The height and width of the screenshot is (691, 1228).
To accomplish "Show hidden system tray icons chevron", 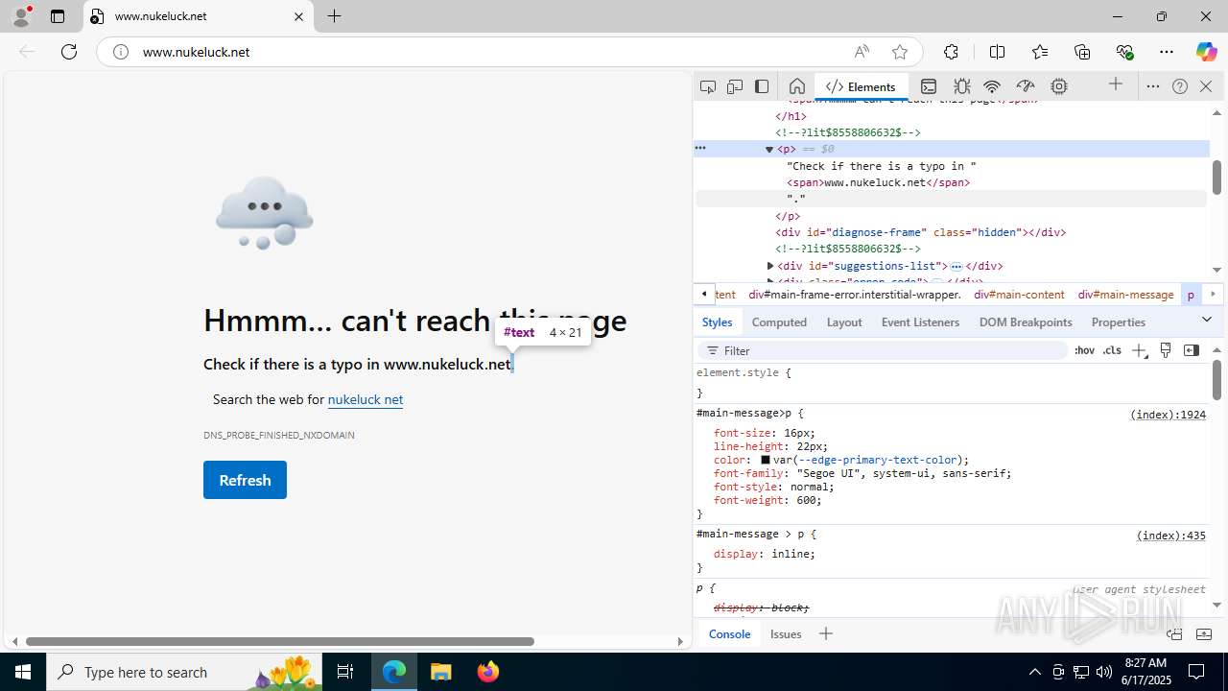I will tap(1034, 672).
